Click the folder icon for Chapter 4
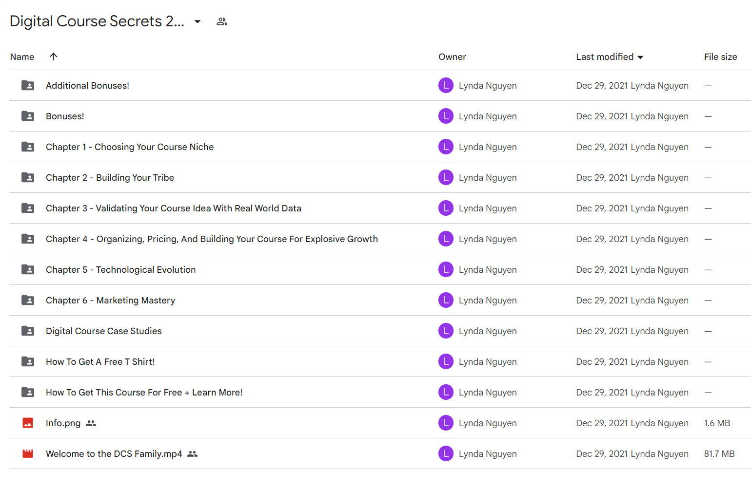The width and height of the screenshot is (751, 489). pos(28,239)
